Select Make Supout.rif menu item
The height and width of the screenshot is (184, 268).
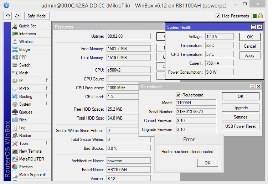pyautogui.click(x=31, y=175)
